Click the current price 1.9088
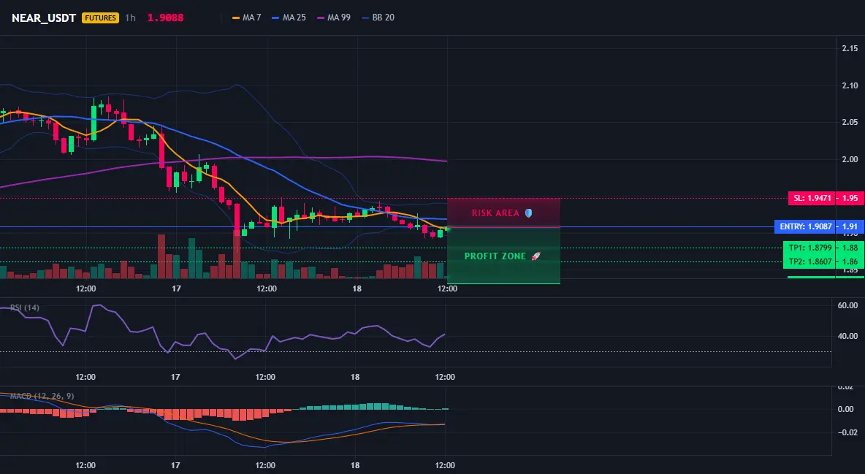This screenshot has width=865, height=474. [x=166, y=18]
